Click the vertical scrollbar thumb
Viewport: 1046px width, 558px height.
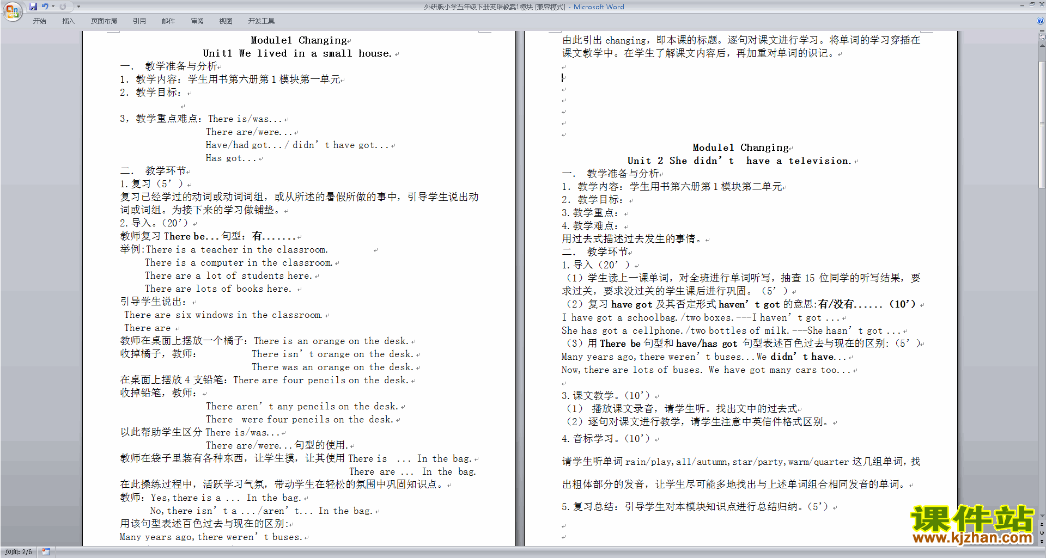[1042, 124]
